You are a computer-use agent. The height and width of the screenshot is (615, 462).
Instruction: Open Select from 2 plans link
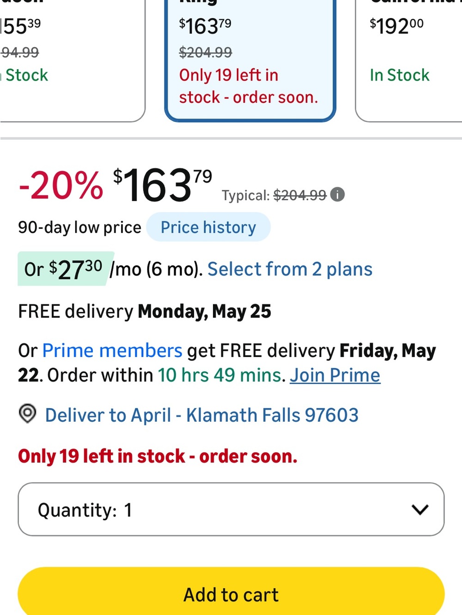(x=290, y=269)
